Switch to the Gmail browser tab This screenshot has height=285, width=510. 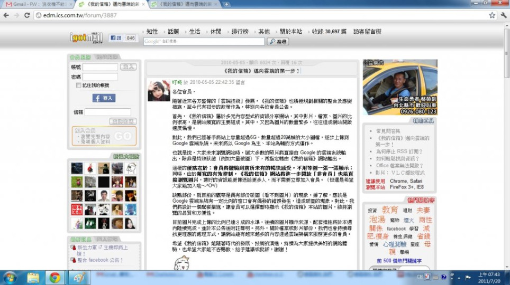click(37, 4)
